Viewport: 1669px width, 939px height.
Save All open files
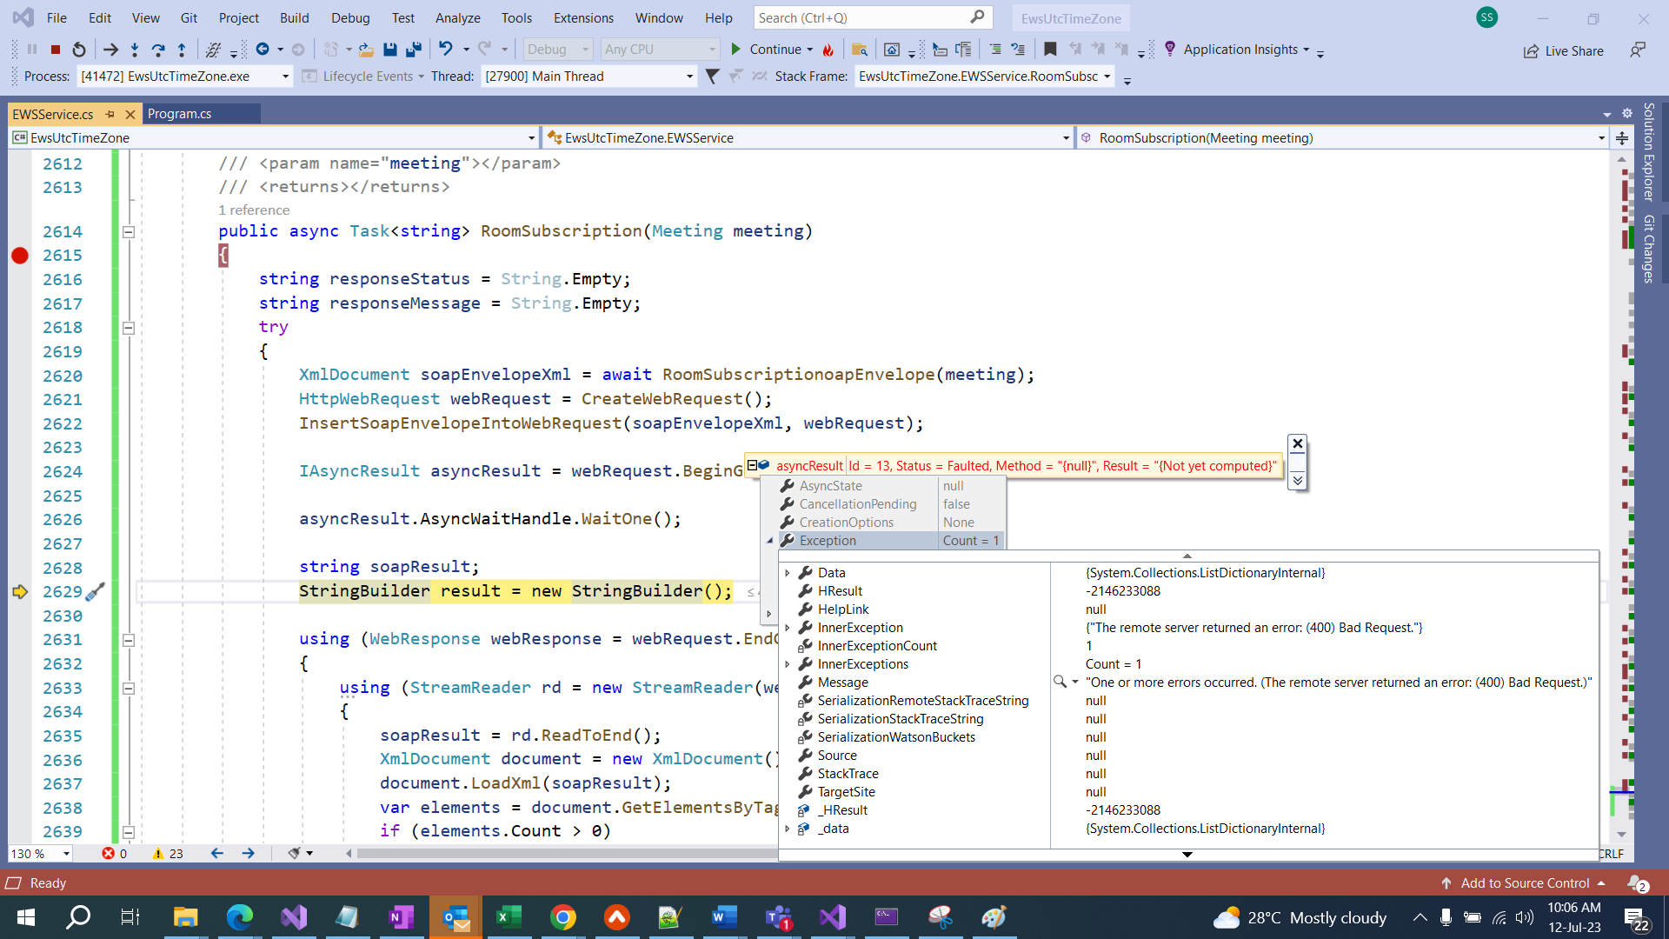click(415, 49)
